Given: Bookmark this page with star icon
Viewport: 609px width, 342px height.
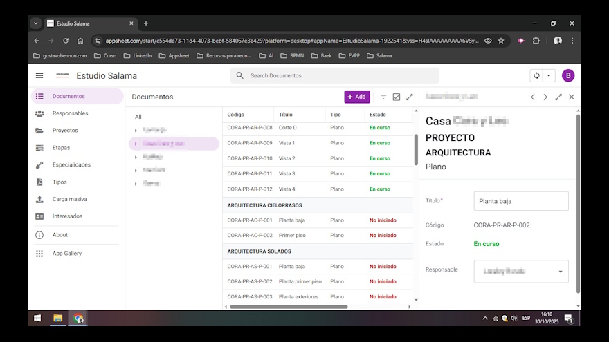Looking at the screenshot, I should tap(501, 41).
